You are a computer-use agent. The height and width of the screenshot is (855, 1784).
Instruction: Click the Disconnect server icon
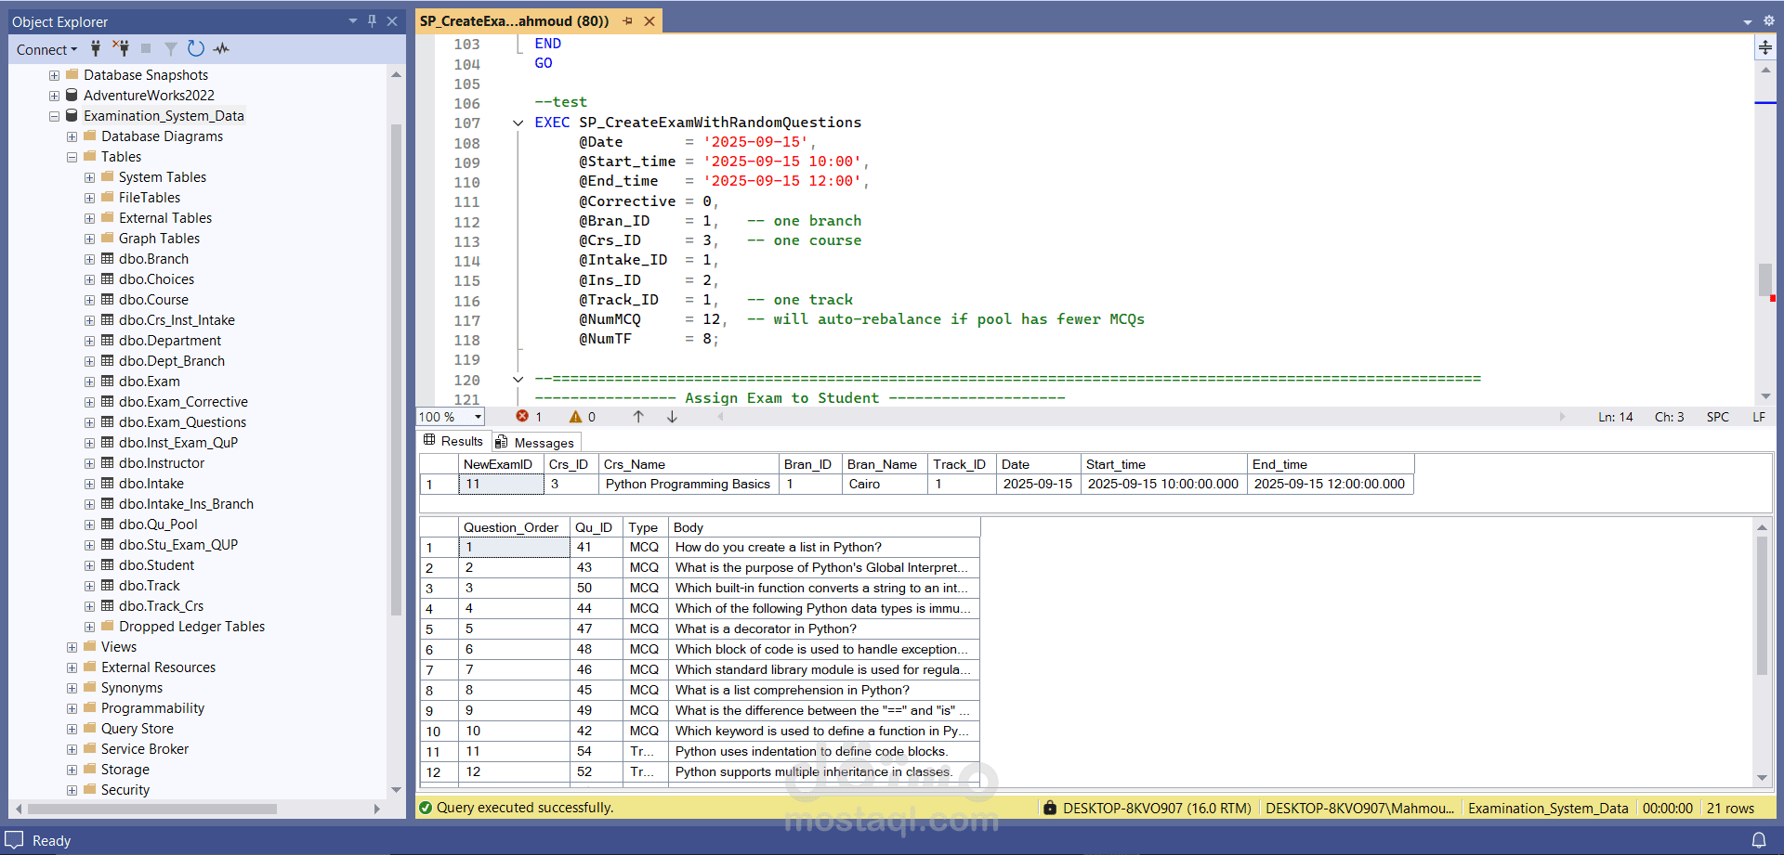tap(121, 49)
